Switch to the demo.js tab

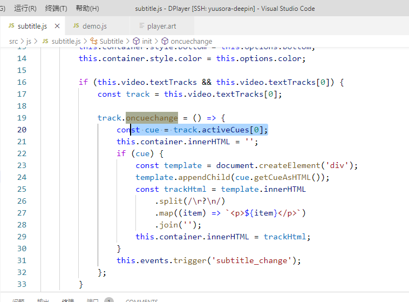(x=97, y=26)
